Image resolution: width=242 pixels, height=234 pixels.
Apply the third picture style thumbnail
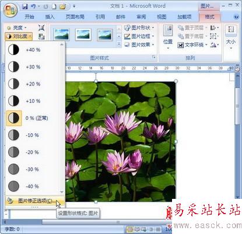pos(105,35)
